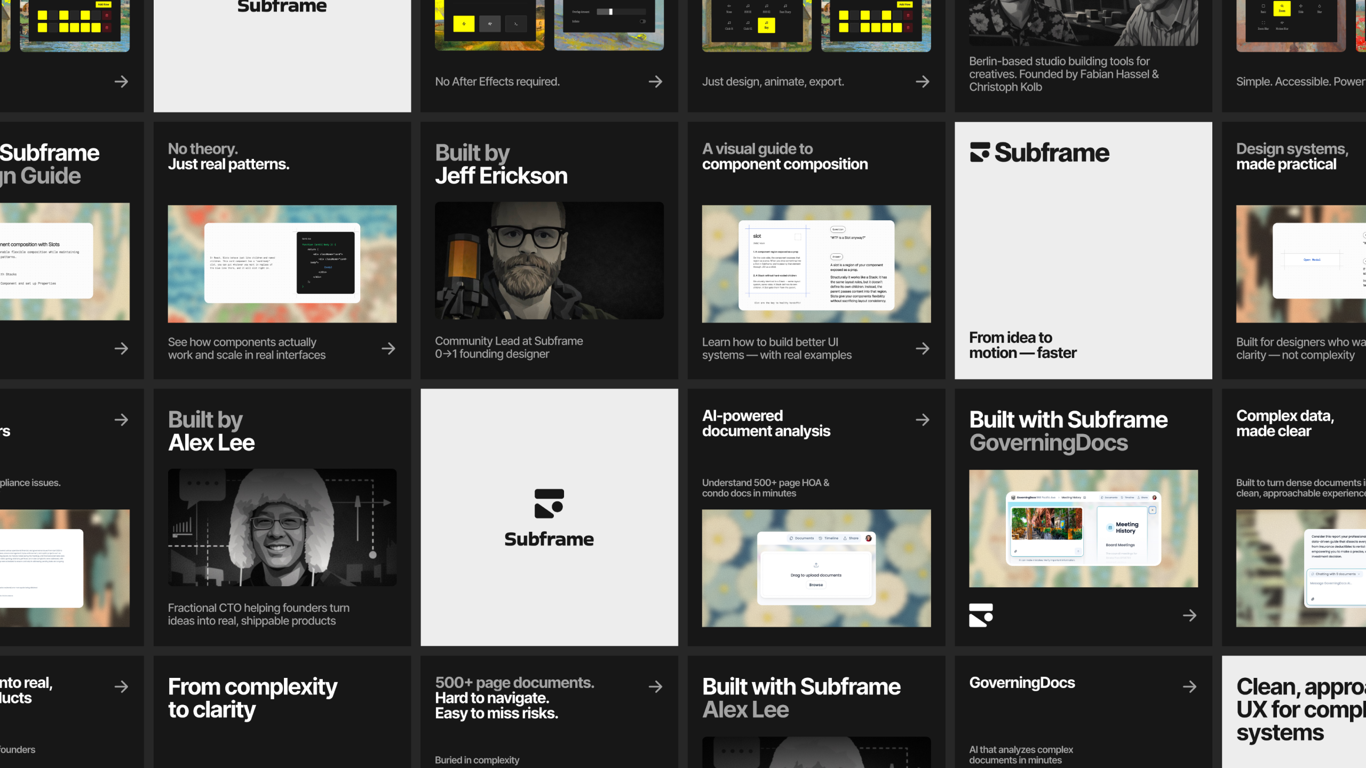Click the arrow beside "Just design, animate, export."
This screenshot has height=768, width=1366.
click(x=923, y=82)
